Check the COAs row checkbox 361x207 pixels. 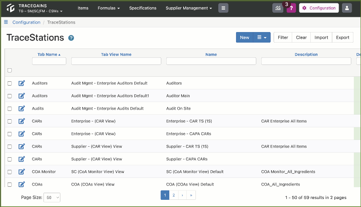coord(10,185)
